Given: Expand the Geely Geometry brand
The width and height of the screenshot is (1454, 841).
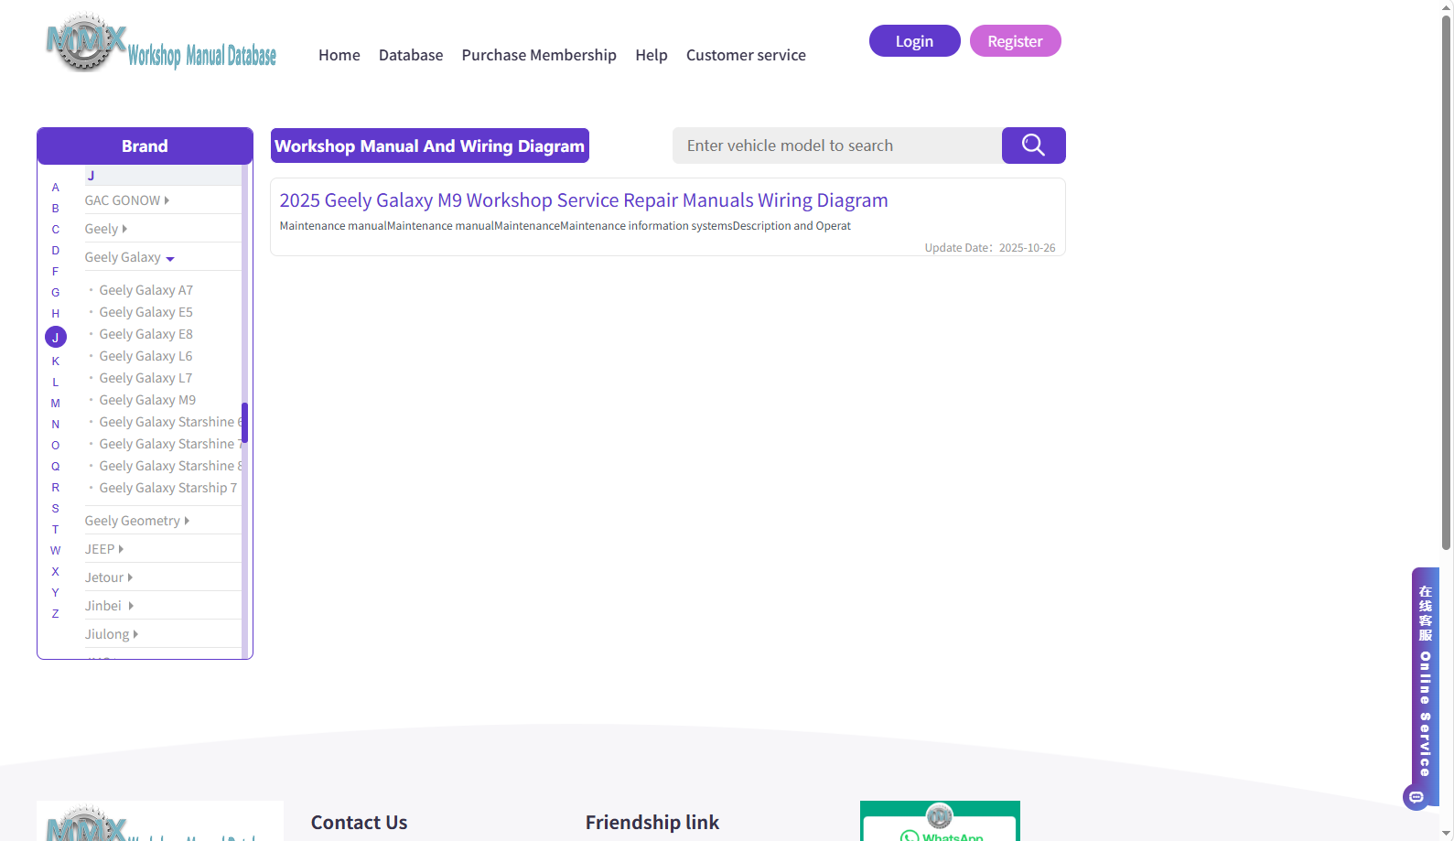Looking at the screenshot, I should tap(137, 521).
